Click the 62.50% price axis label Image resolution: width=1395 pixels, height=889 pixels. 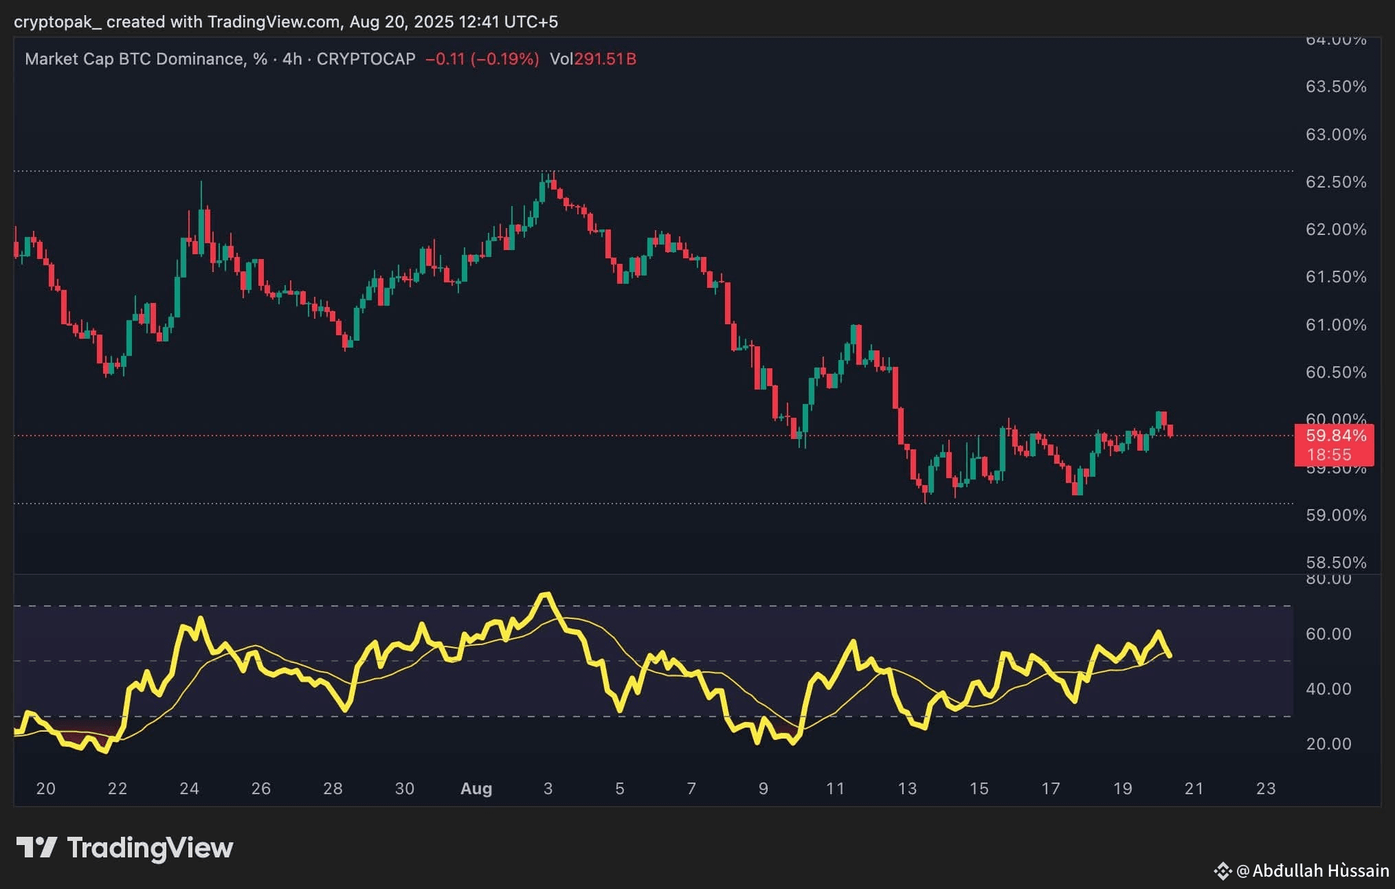tap(1336, 182)
